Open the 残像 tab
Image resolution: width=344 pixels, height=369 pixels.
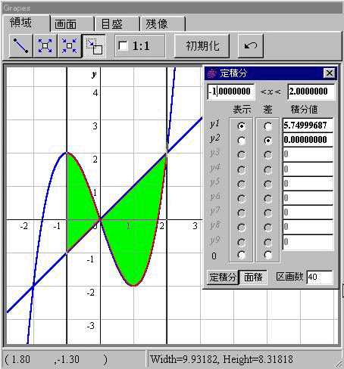[x=163, y=24]
